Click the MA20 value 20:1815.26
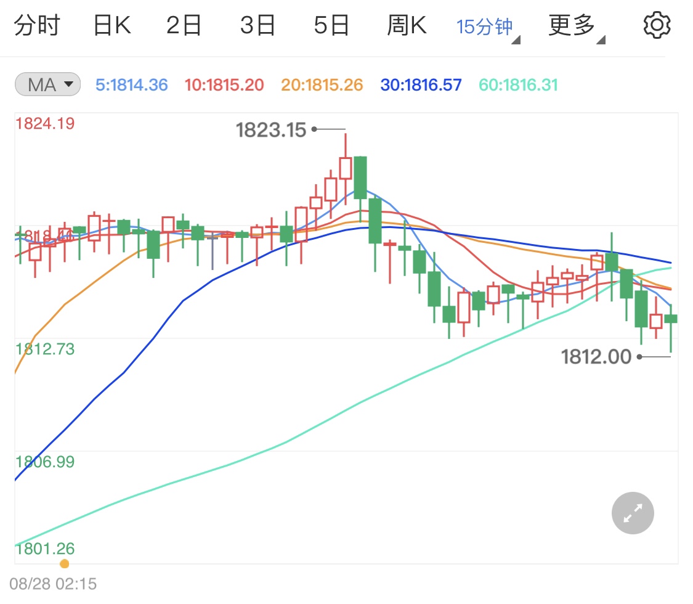The image size is (693, 604). click(x=322, y=85)
